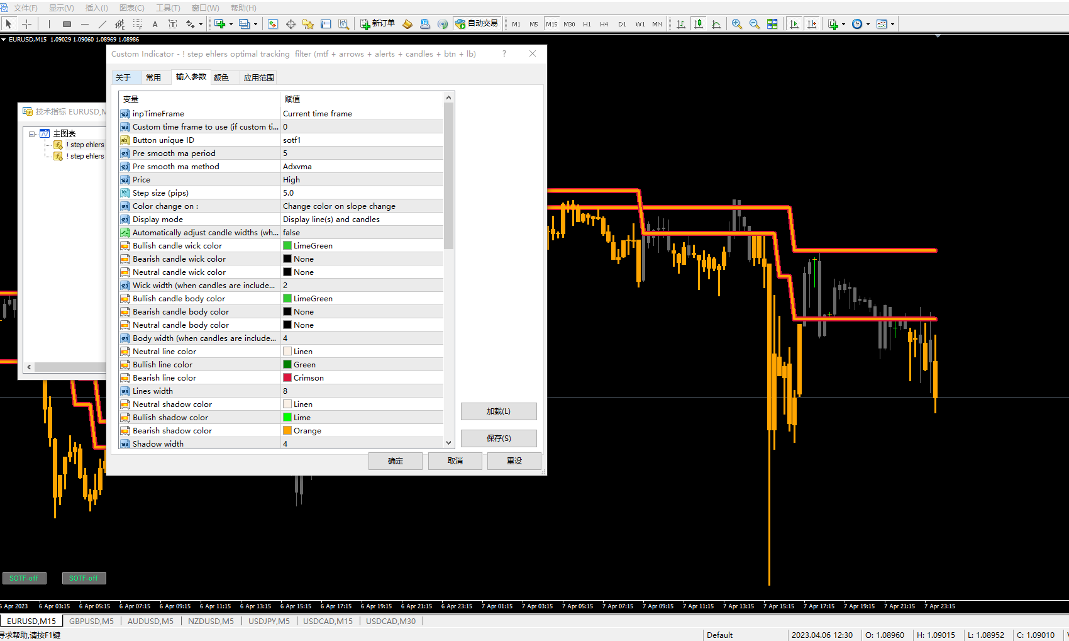Switch timeframe to M30
The height and width of the screenshot is (641, 1069).
(569, 24)
